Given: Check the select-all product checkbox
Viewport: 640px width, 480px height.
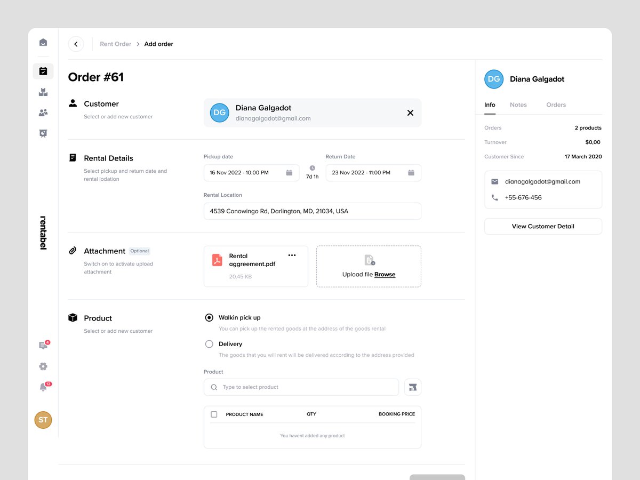Looking at the screenshot, I should pyautogui.click(x=214, y=414).
